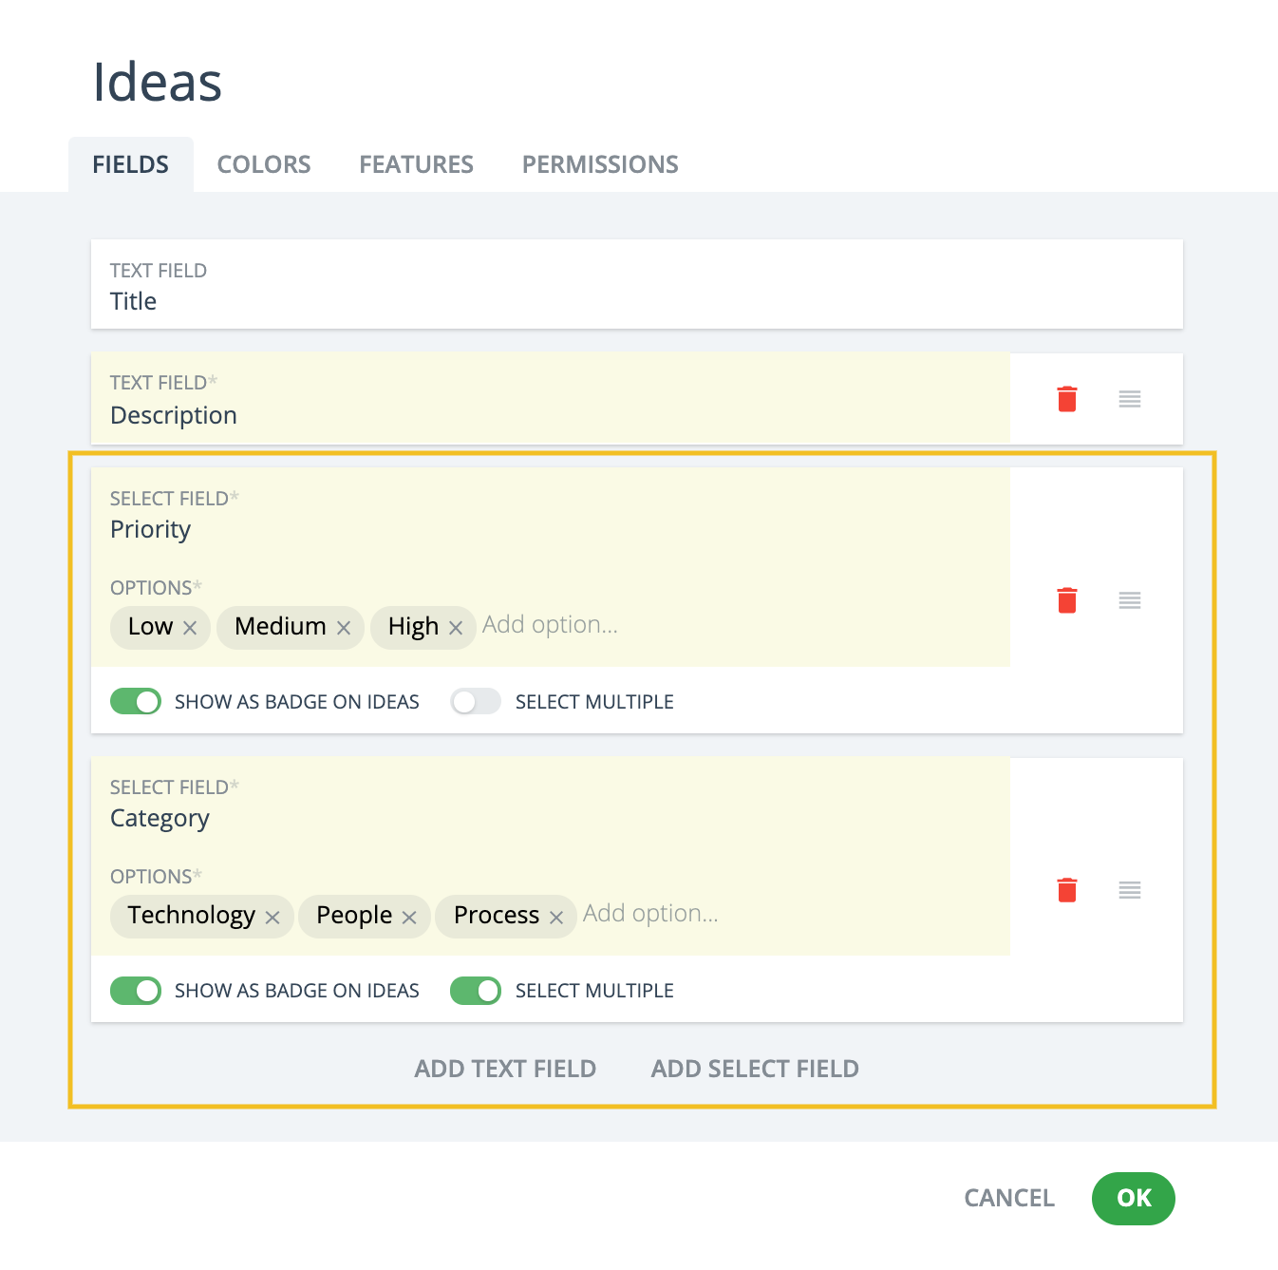
Task: Click the Title text field
Action: coord(636,301)
